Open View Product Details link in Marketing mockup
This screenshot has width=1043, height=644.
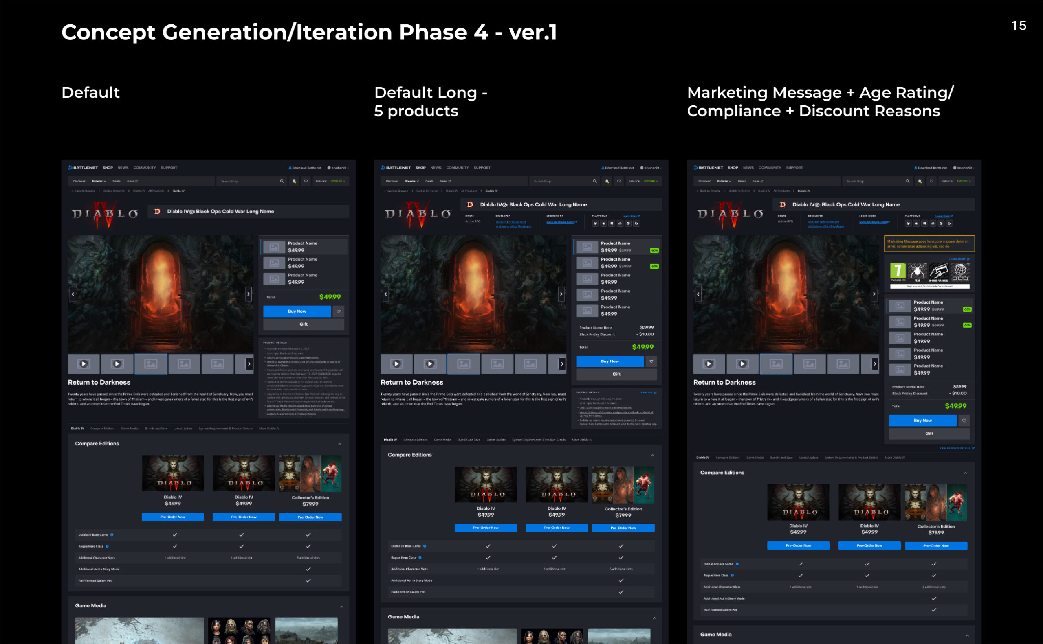(x=957, y=448)
